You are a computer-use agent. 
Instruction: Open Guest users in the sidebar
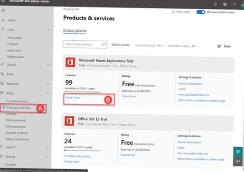point(14,50)
